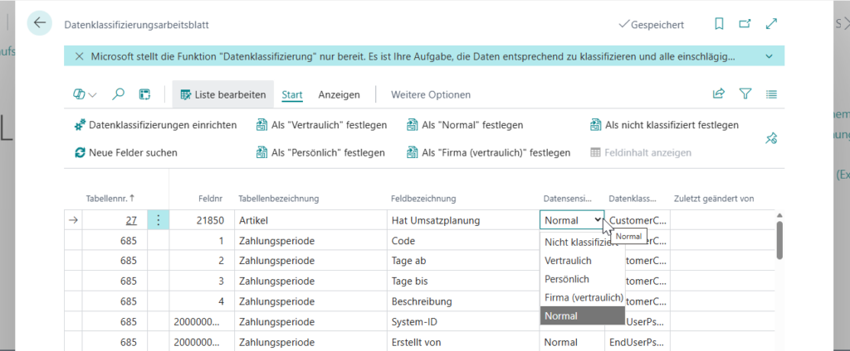Pin the action bar
Image resolution: width=850 pixels, height=351 pixels.
pos(771,138)
